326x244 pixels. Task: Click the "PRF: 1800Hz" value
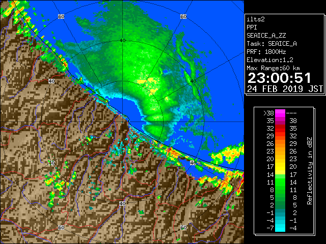click(266, 52)
